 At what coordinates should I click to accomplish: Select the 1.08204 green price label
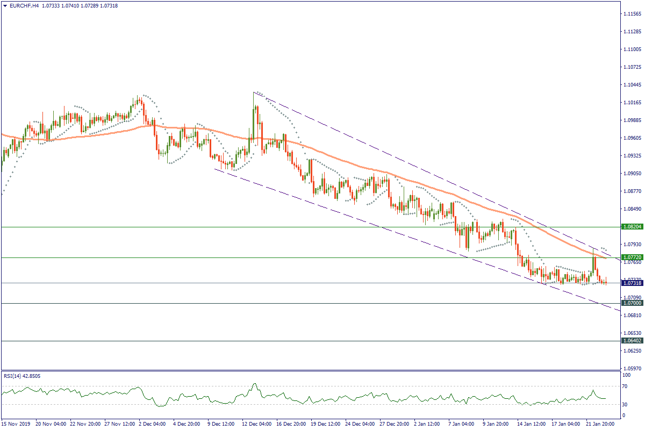[x=632, y=227]
